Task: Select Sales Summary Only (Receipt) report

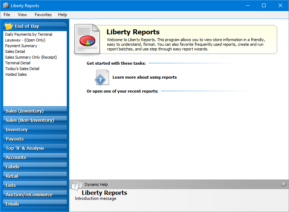Action: click(x=31, y=57)
